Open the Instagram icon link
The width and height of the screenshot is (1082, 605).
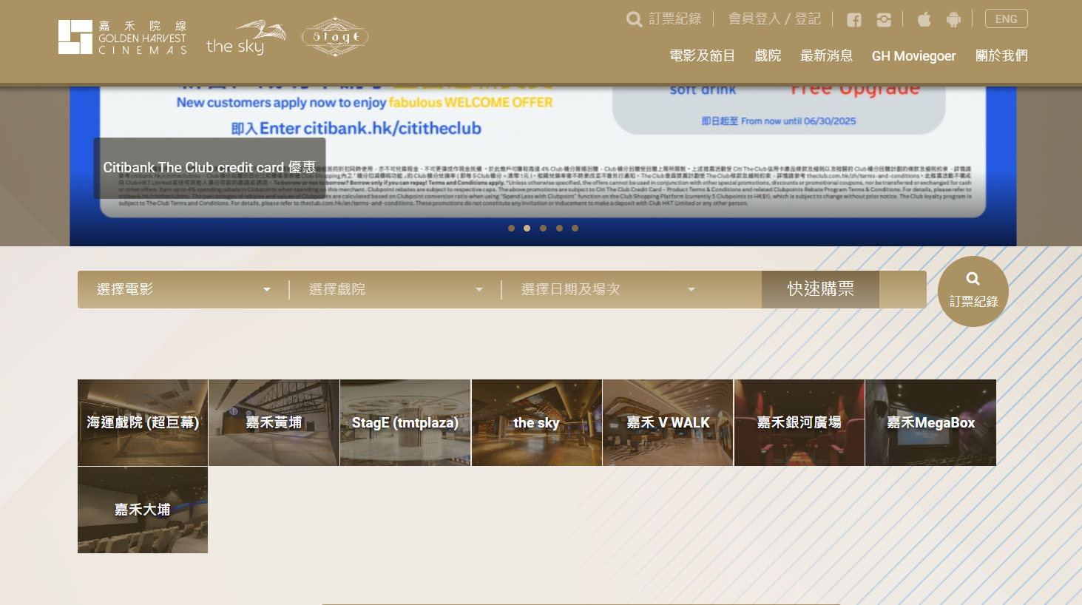click(884, 20)
